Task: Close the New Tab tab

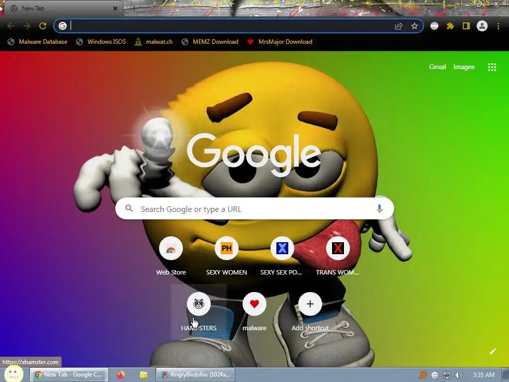Action: click(x=115, y=8)
